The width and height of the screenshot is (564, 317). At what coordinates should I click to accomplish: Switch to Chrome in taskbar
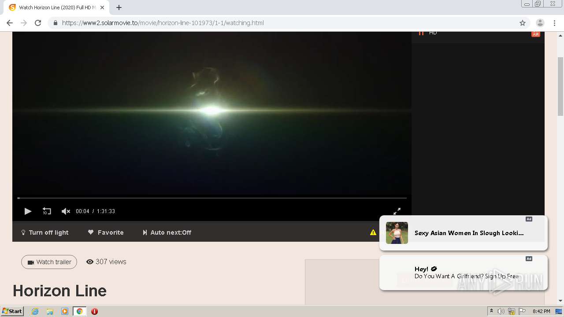click(79, 311)
